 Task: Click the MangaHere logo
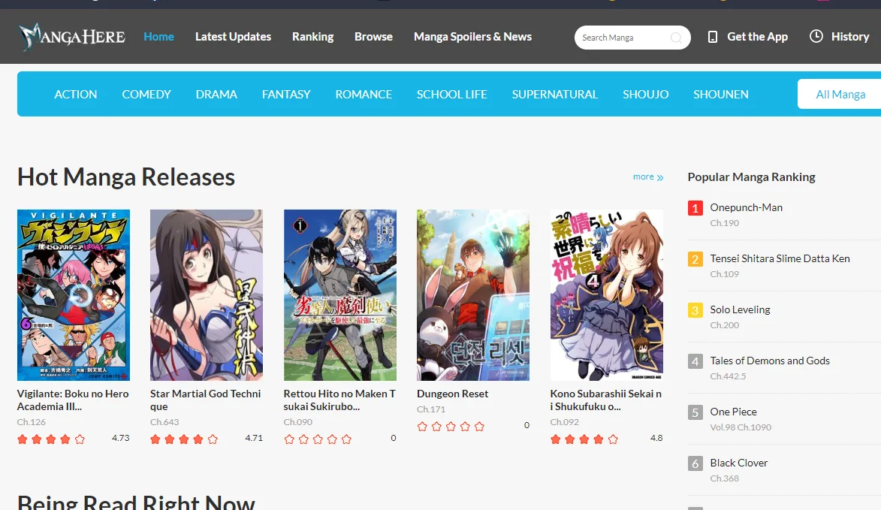point(71,36)
